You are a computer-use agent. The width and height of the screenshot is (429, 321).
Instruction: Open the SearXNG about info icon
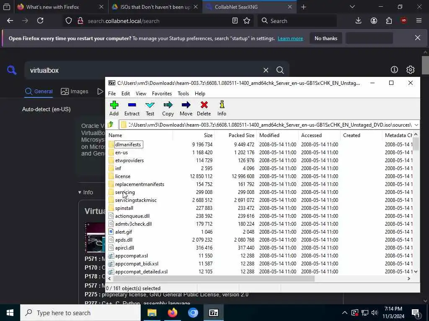394,70
